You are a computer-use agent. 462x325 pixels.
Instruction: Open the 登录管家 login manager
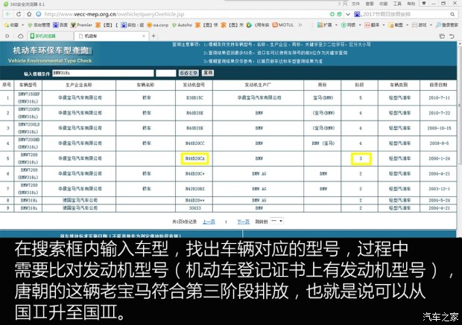(x=447, y=25)
